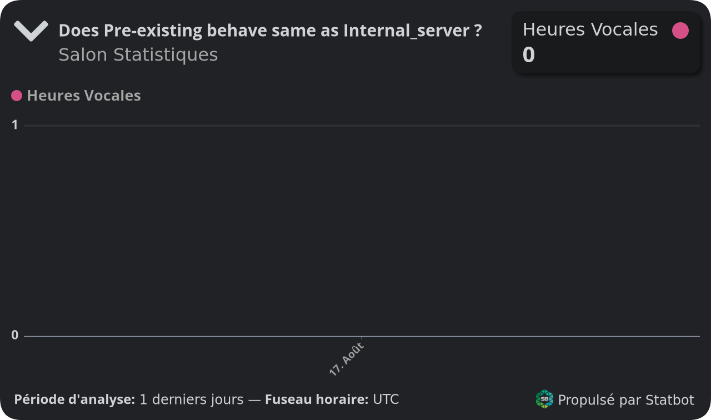The image size is (711, 420).
Task: Click the pink dot in the Heures Vocales card
Action: [680, 31]
